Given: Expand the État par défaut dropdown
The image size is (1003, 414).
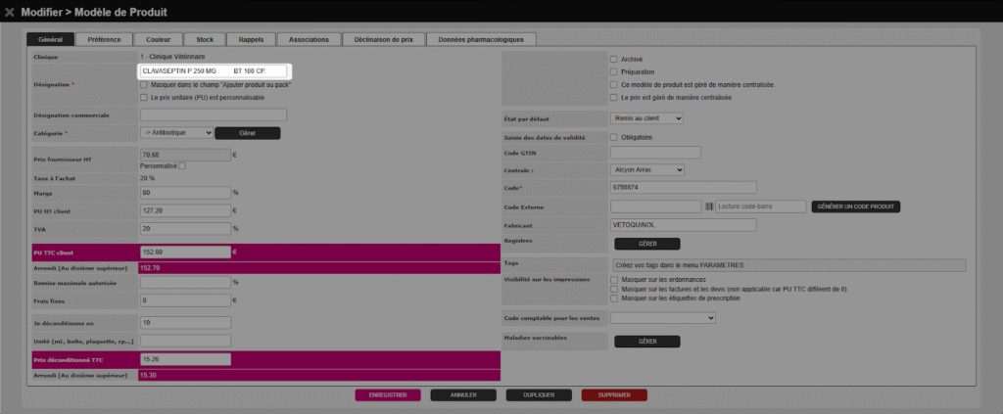Looking at the screenshot, I should (645, 118).
